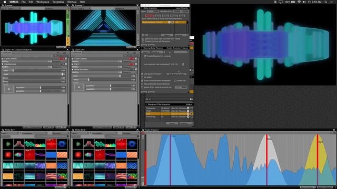
Task: Click the magnifier icon of Media Bin 2
Action: click(x=73, y=130)
